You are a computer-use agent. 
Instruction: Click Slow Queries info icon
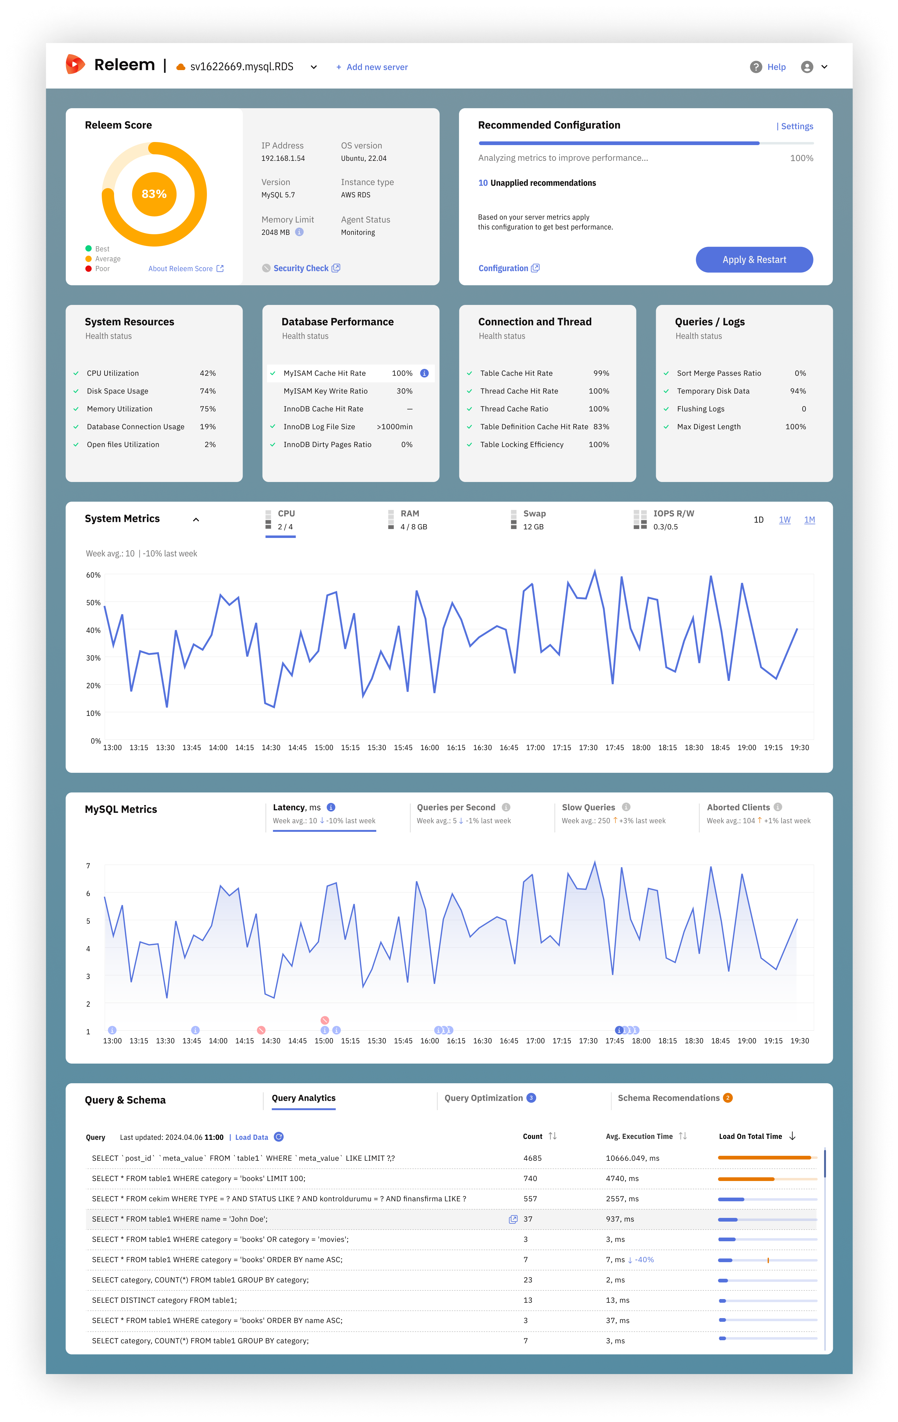tap(626, 807)
